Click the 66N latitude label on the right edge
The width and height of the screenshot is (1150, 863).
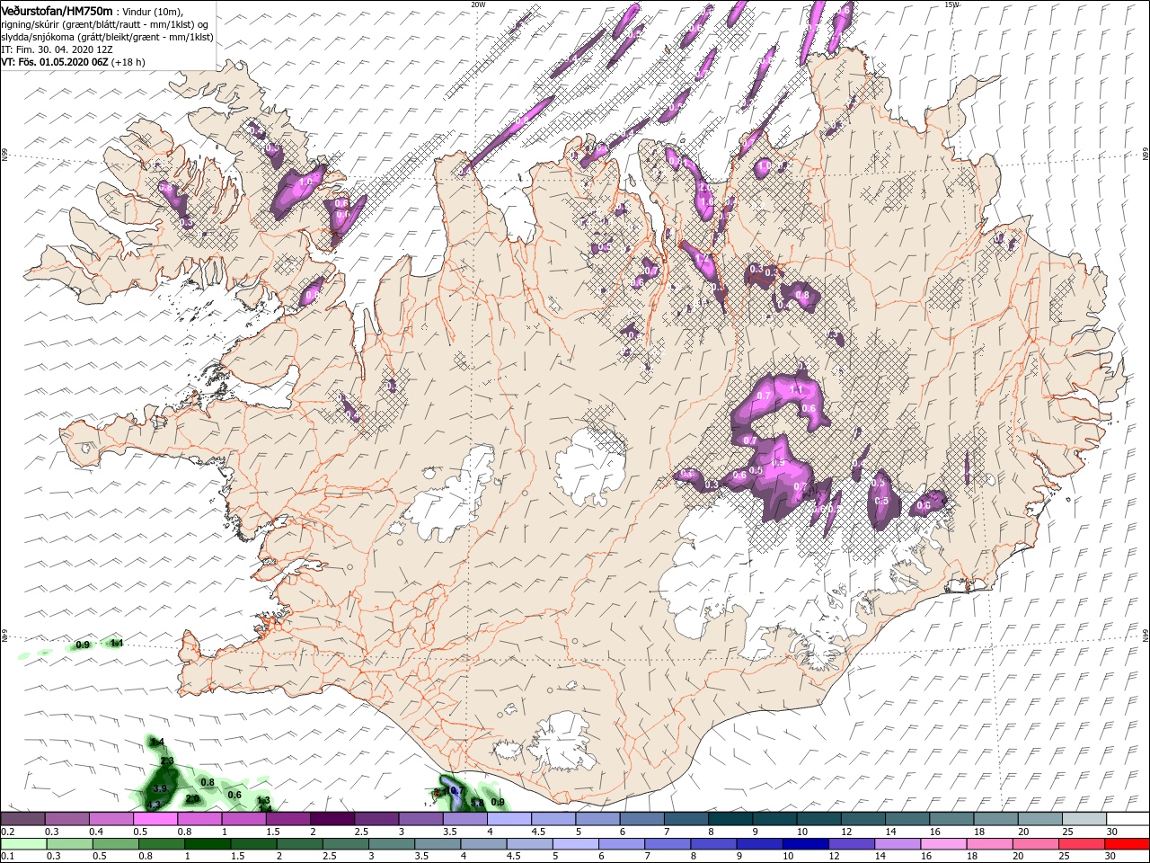tap(1146, 156)
